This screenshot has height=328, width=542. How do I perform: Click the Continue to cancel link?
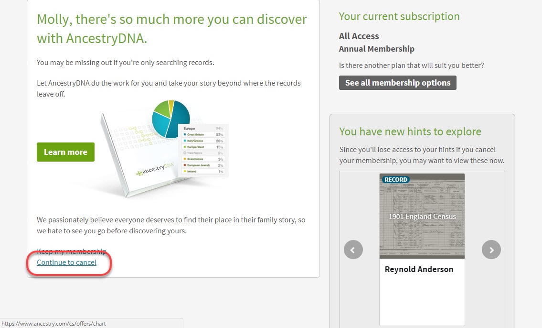[x=67, y=262]
